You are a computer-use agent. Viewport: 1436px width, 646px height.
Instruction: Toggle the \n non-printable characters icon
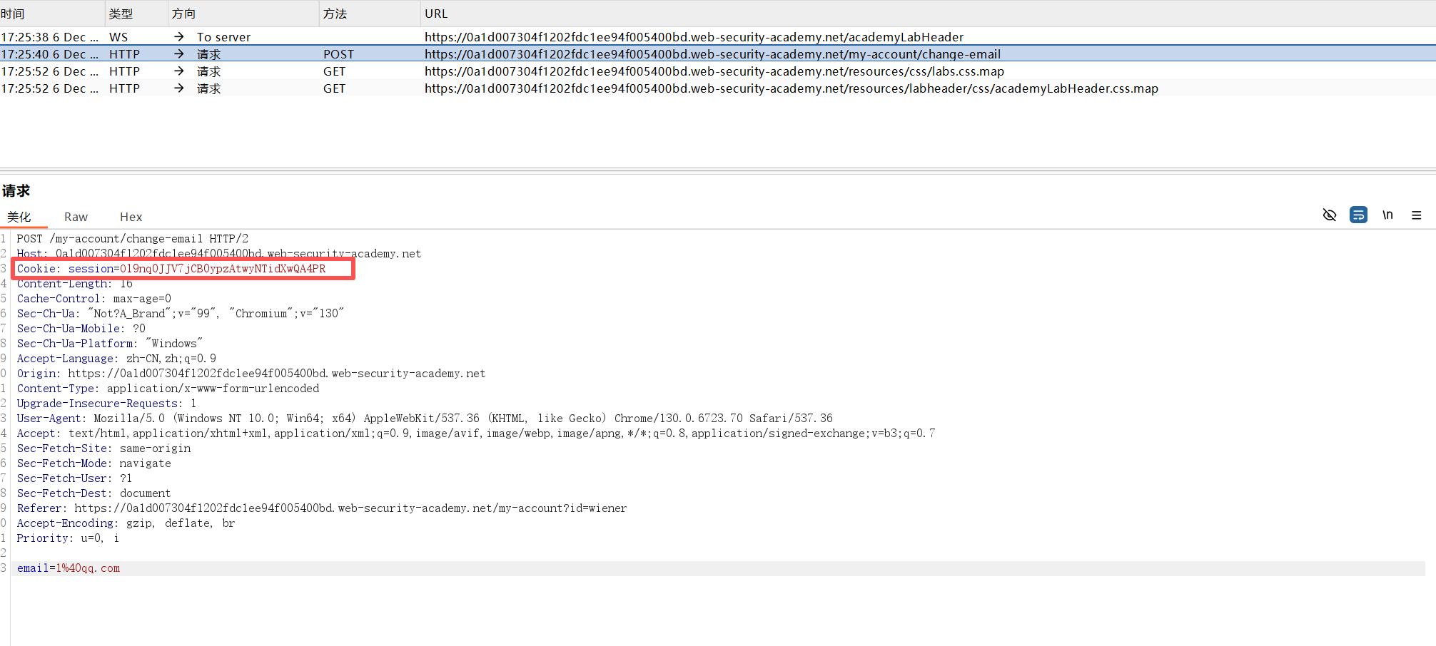1387,215
